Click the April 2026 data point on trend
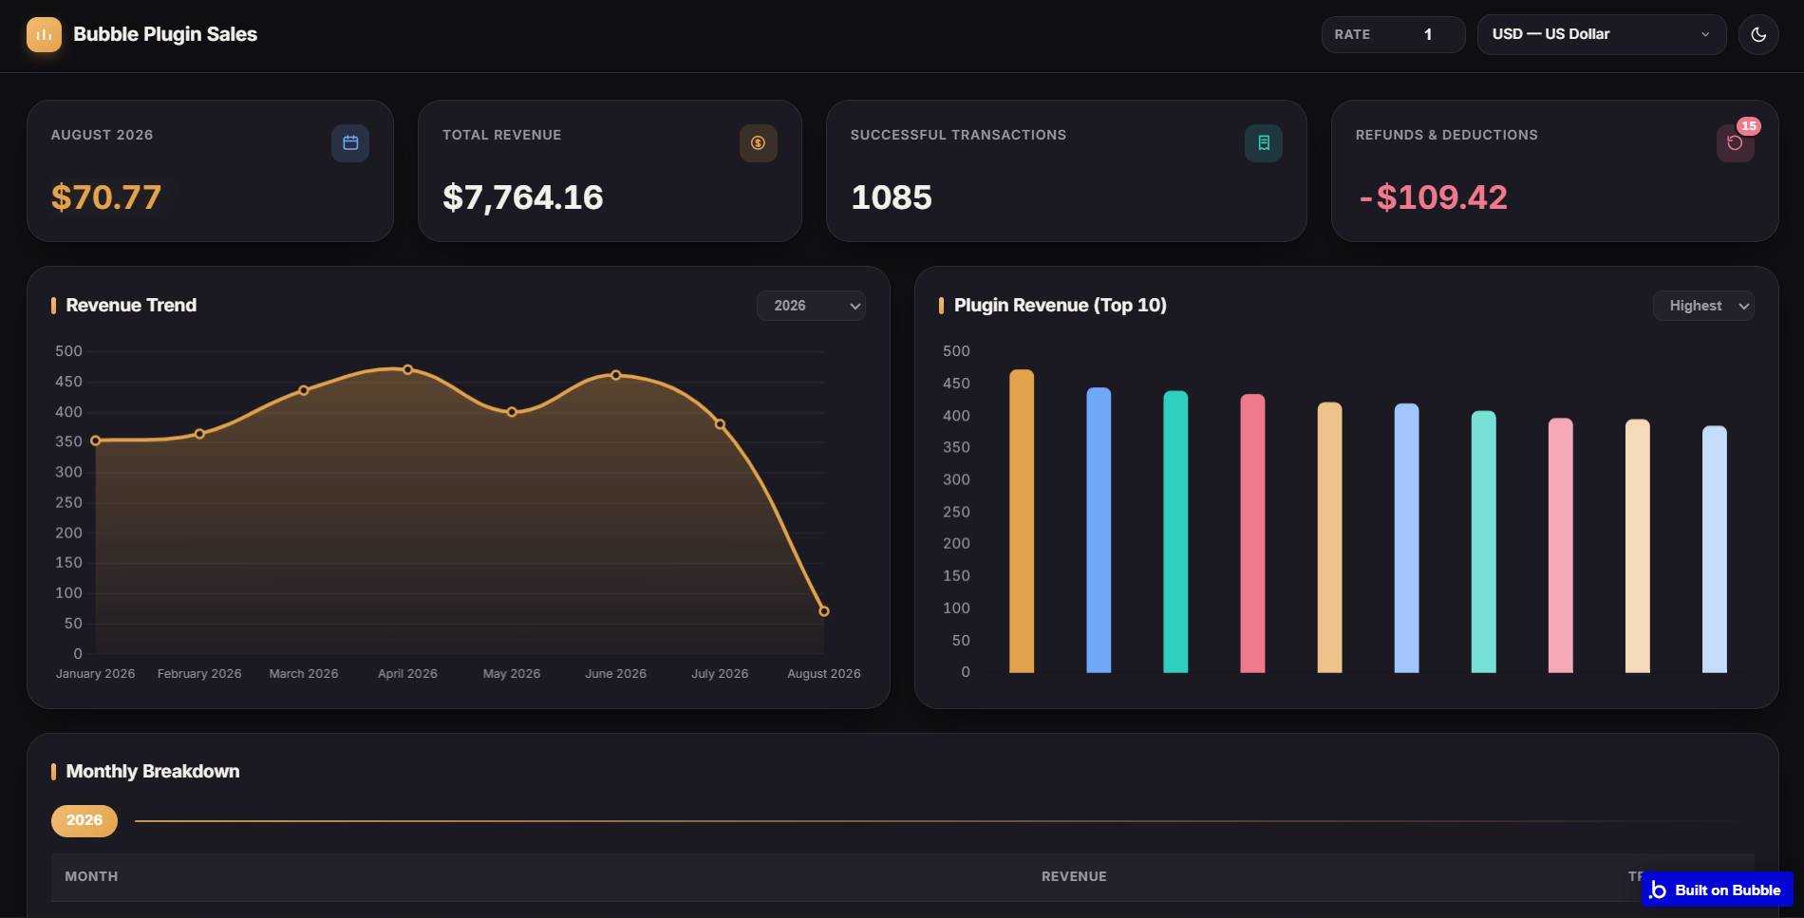 (x=408, y=369)
